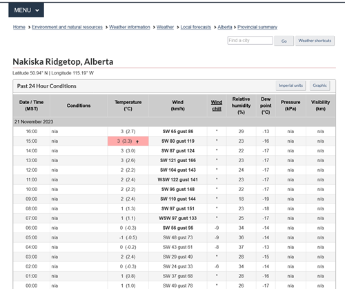The width and height of the screenshot is (345, 289).
Task: Select wind value SW 65 gust 86
Action: click(x=178, y=132)
